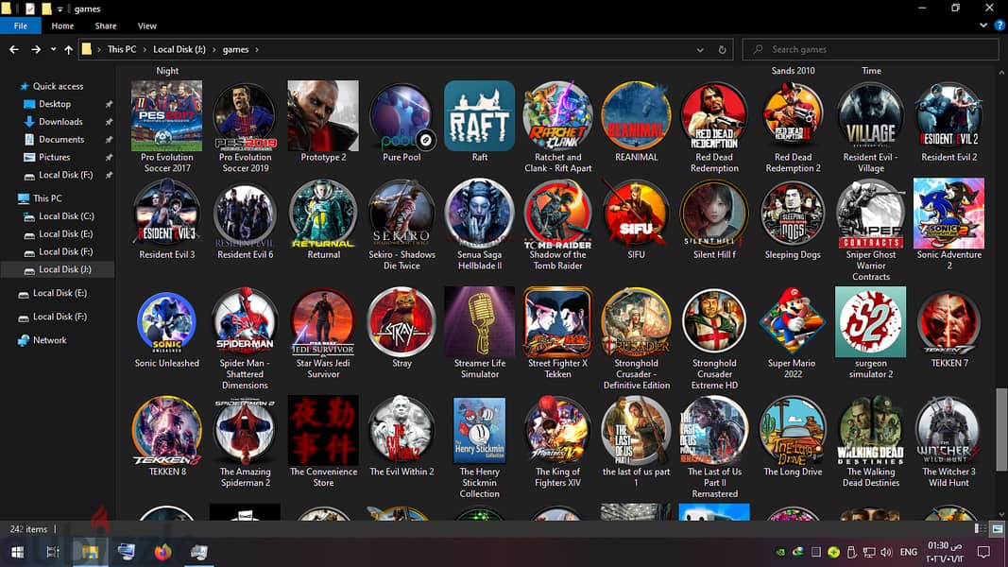Open the Help question mark button
This screenshot has height=567, width=1008.
click(x=999, y=26)
